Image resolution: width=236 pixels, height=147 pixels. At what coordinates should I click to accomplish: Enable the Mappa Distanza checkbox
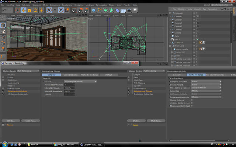coord(192,100)
